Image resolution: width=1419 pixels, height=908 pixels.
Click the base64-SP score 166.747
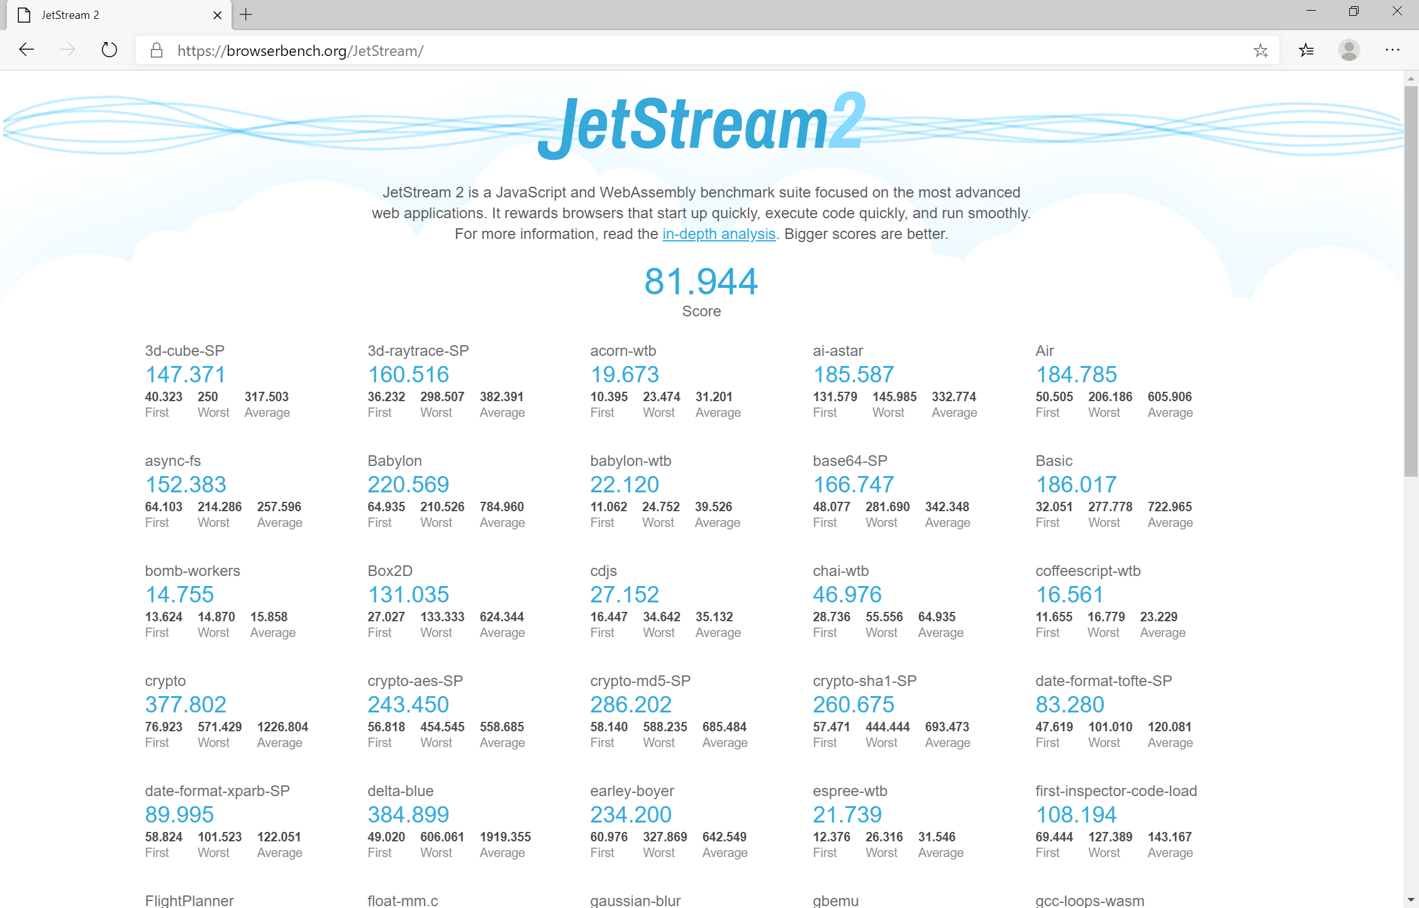(x=854, y=485)
